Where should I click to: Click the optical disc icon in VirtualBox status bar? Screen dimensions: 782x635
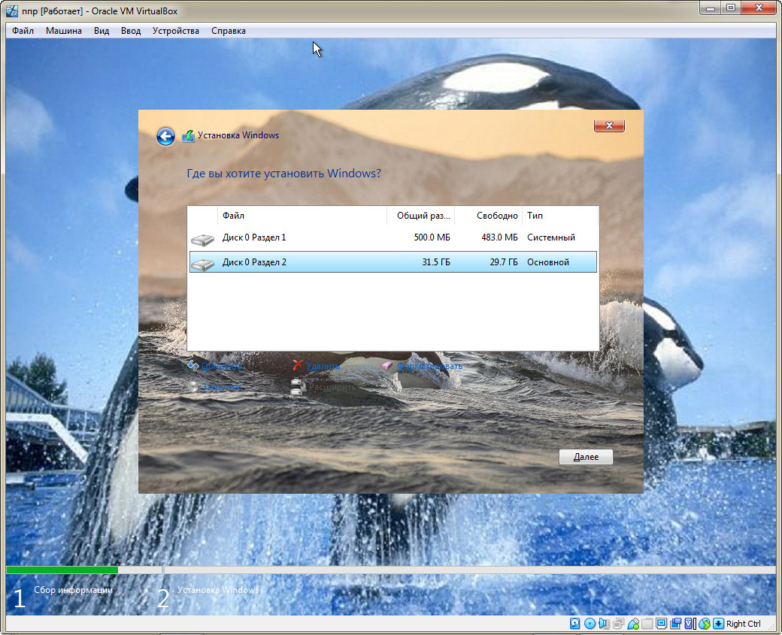coord(590,624)
